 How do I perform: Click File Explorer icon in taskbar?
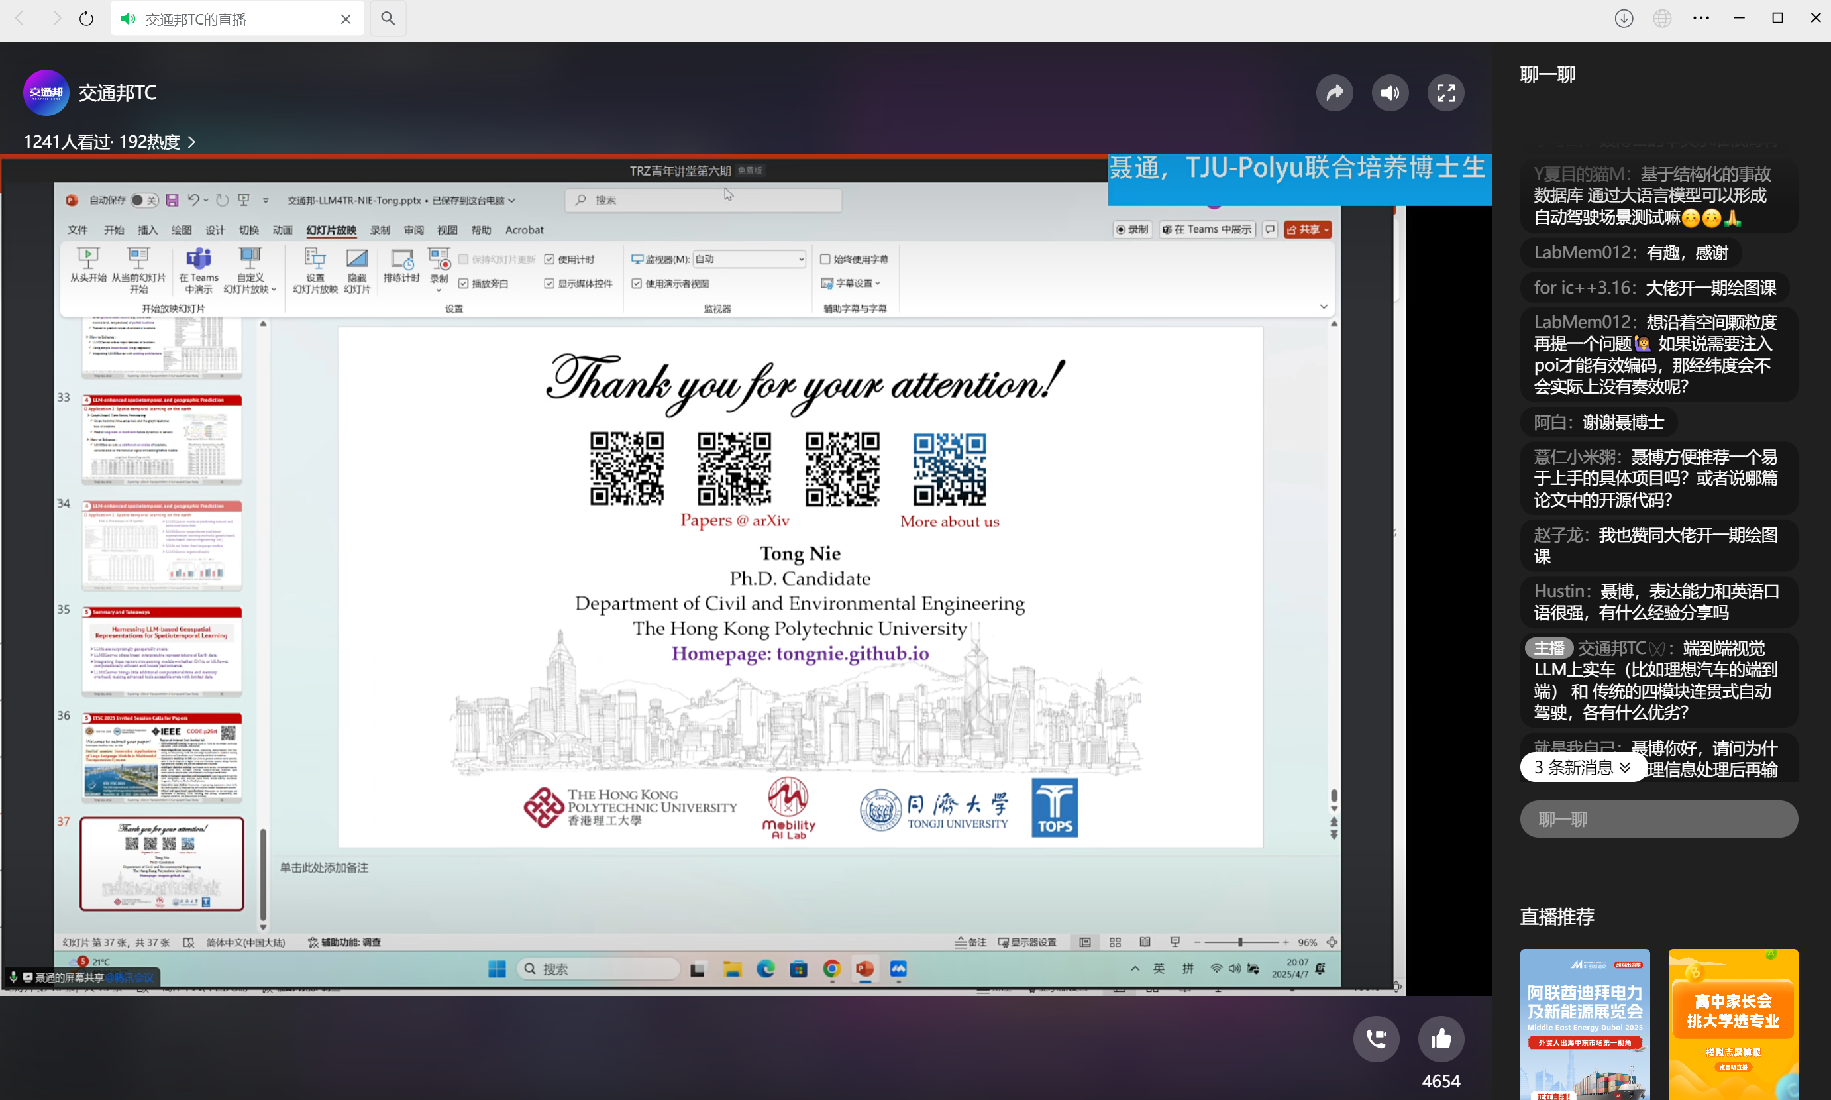[732, 969]
